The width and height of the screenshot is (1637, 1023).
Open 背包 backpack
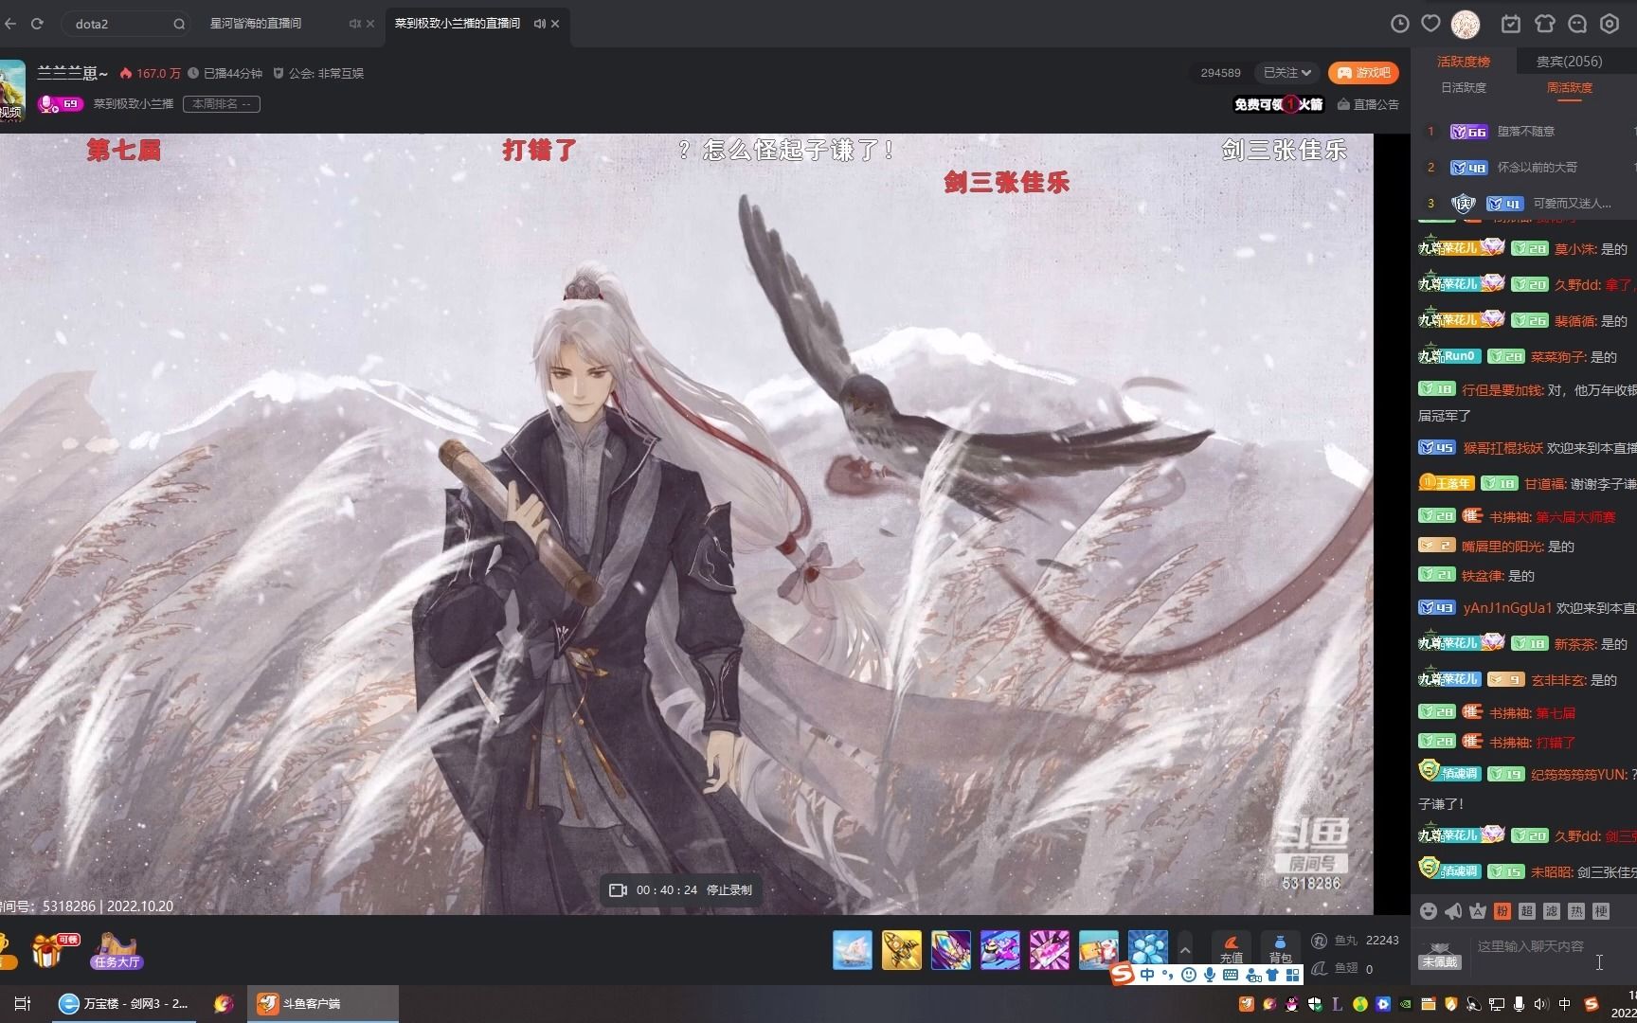tap(1280, 948)
